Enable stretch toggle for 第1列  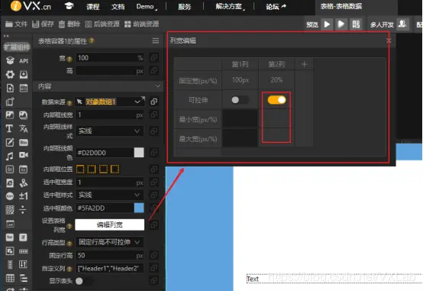[239, 100]
